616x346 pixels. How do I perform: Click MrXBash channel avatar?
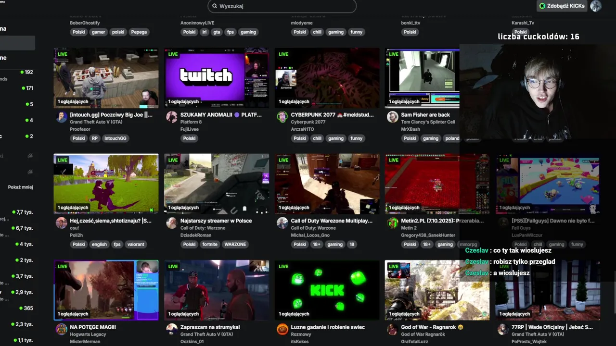(x=393, y=117)
